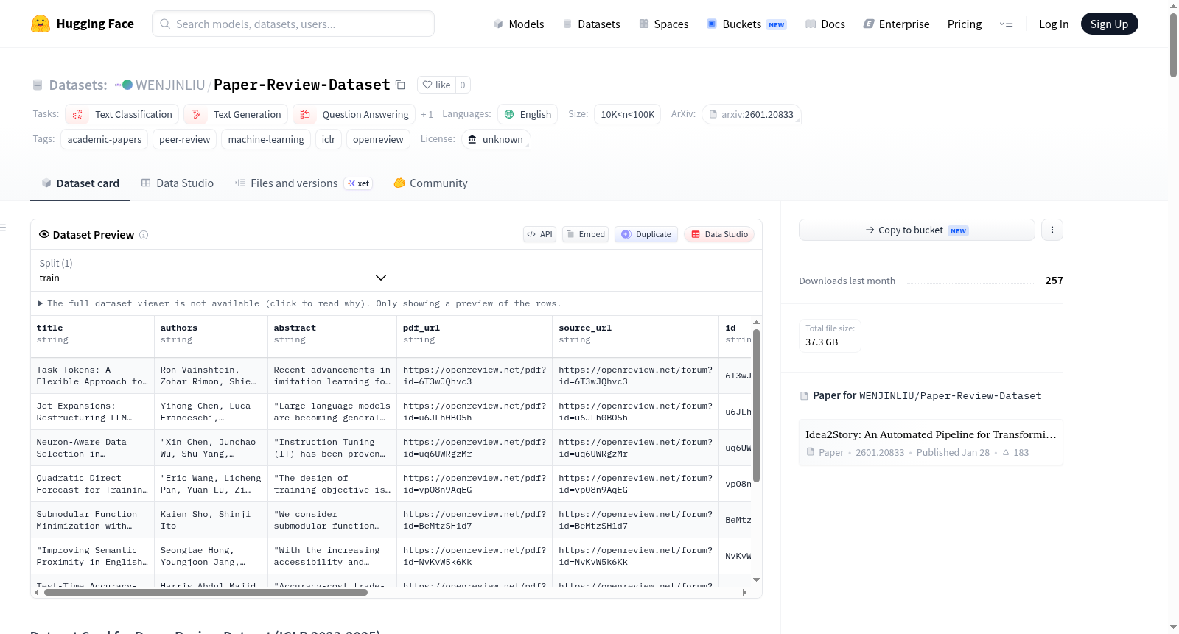Toggle sidebar with the left-edge menu icon
The width and height of the screenshot is (1179, 634).
pyautogui.click(x=3, y=228)
